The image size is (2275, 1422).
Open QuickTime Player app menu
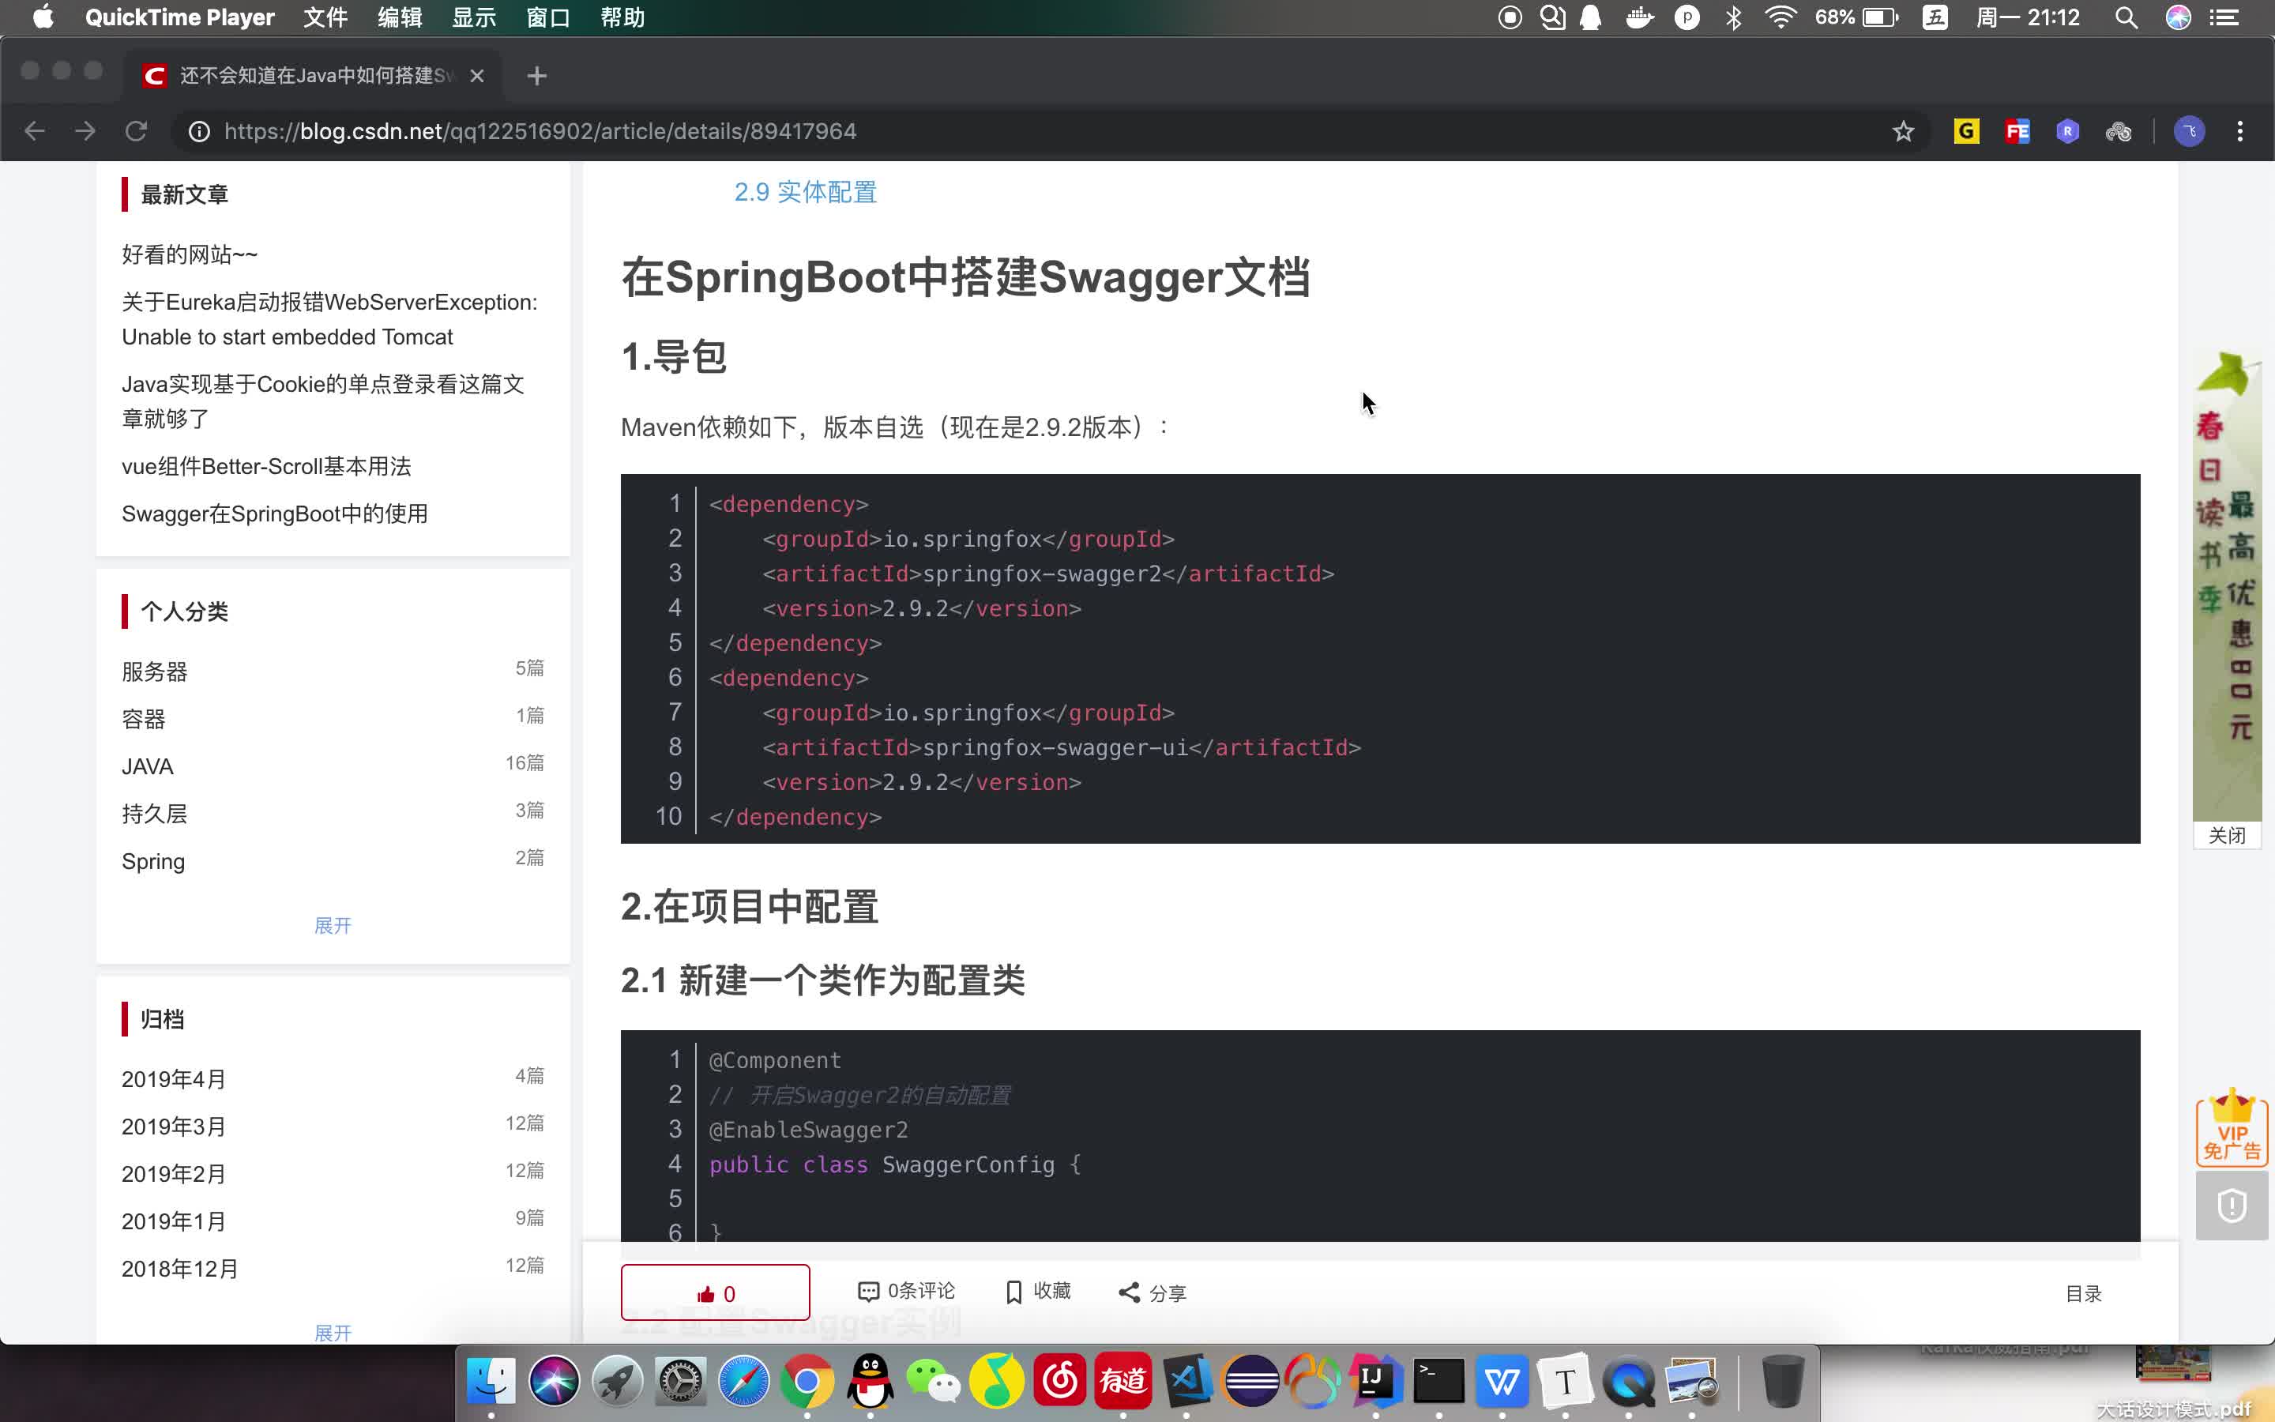pos(179,17)
